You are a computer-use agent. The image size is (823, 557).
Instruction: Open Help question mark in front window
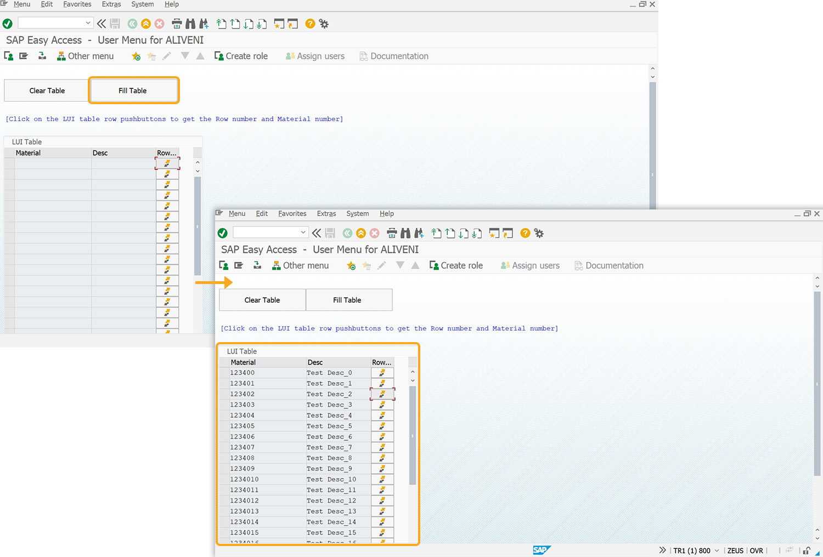525,233
